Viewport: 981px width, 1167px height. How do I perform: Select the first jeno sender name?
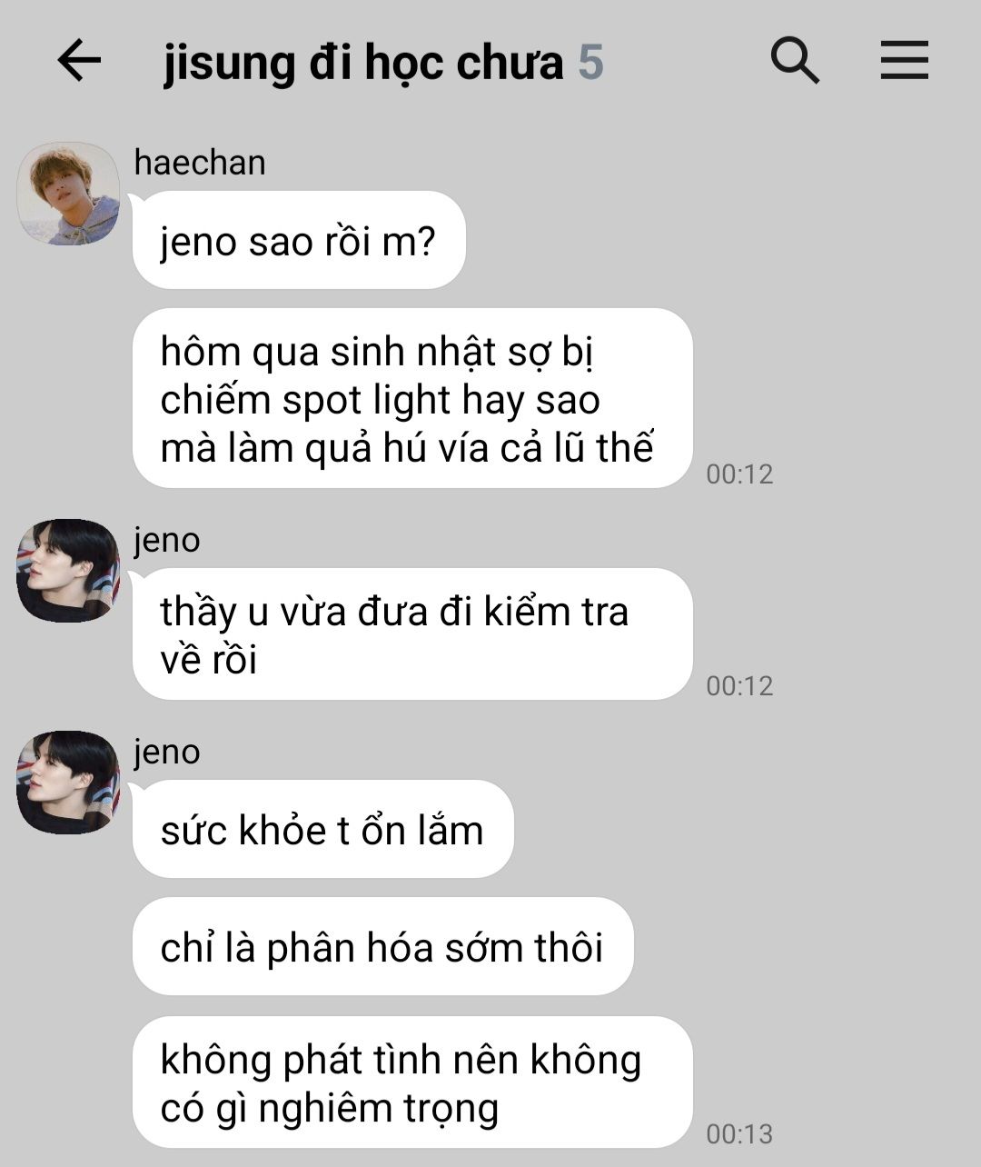click(167, 541)
